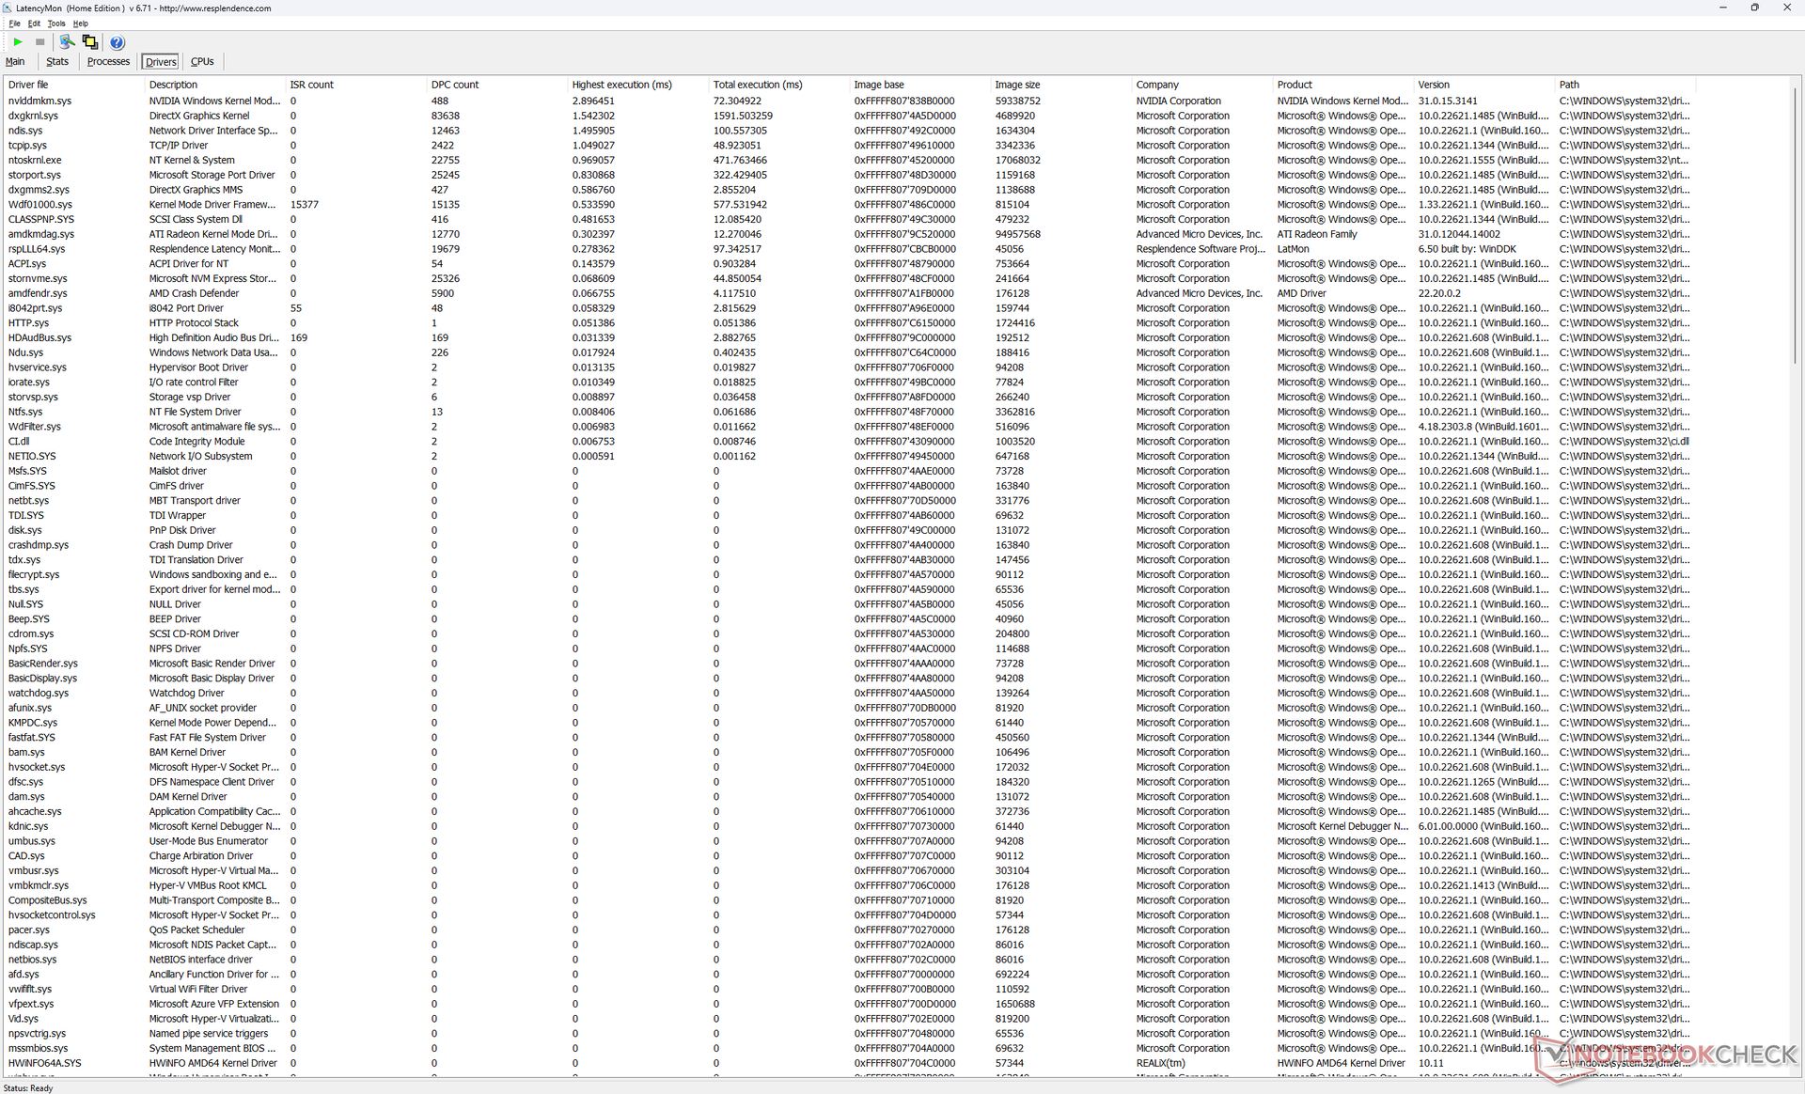Select the watchdog.sys driver row
The image size is (1805, 1094).
(x=849, y=693)
